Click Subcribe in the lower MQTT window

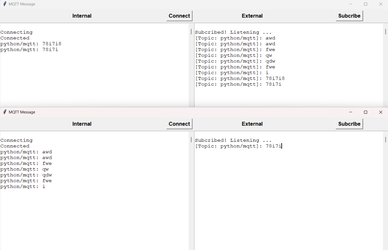pos(349,124)
